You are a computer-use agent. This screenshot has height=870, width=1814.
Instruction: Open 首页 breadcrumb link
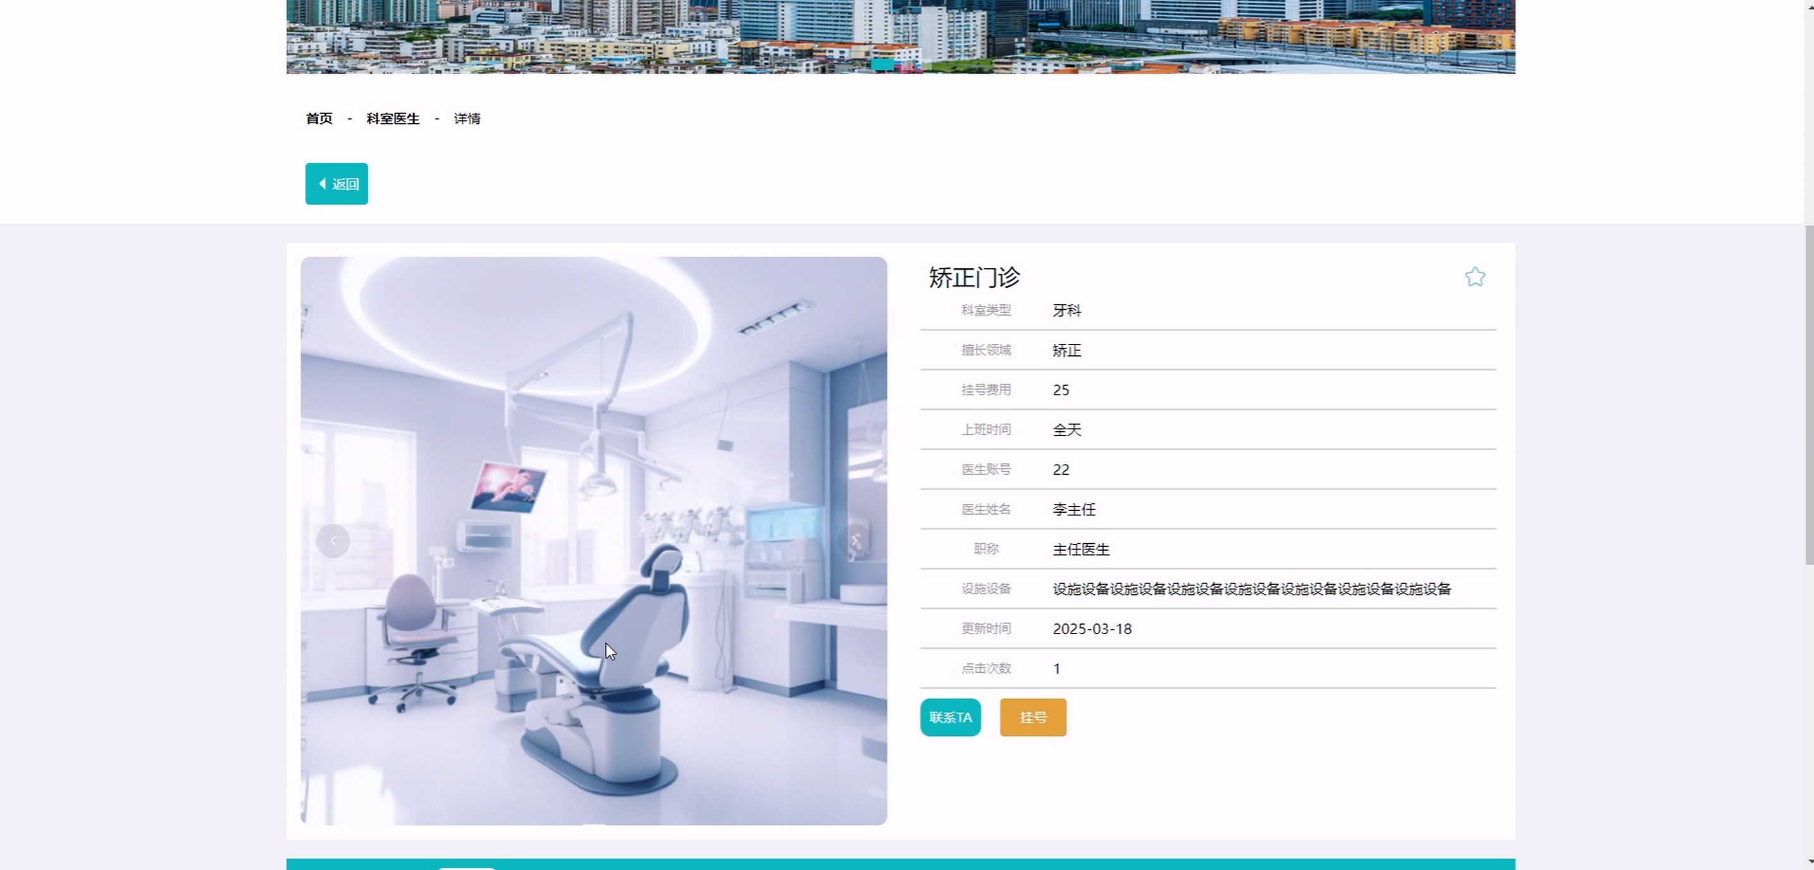(x=319, y=118)
